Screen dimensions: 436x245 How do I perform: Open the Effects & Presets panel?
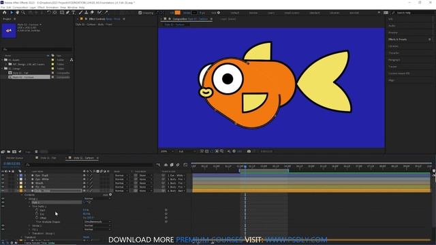[x=398, y=39]
